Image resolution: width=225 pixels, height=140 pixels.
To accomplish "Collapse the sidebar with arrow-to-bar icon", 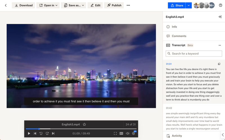I will coord(220,17).
